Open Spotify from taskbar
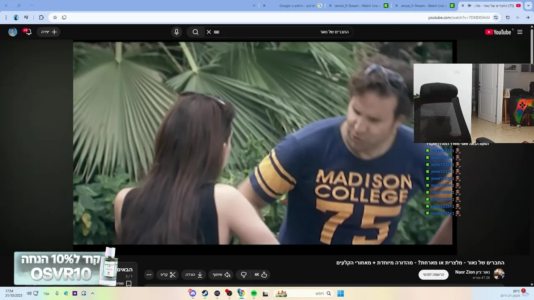This screenshot has width=534, height=300. 254,293
